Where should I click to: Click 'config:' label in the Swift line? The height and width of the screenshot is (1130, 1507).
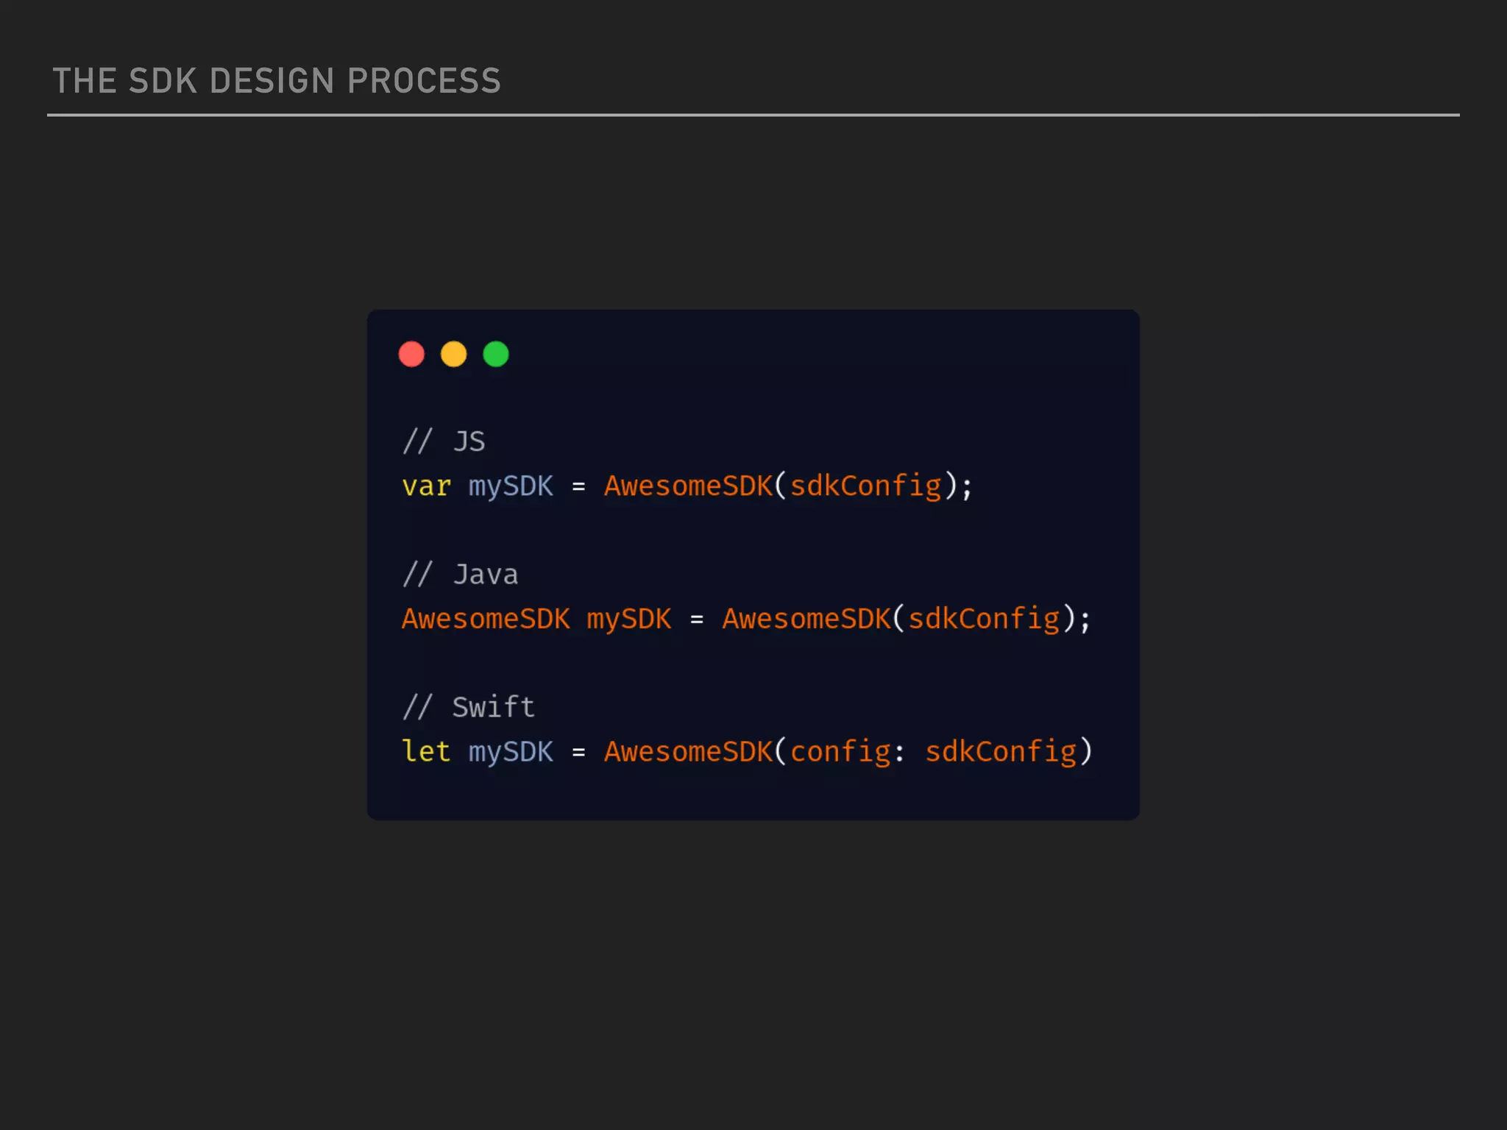point(847,753)
